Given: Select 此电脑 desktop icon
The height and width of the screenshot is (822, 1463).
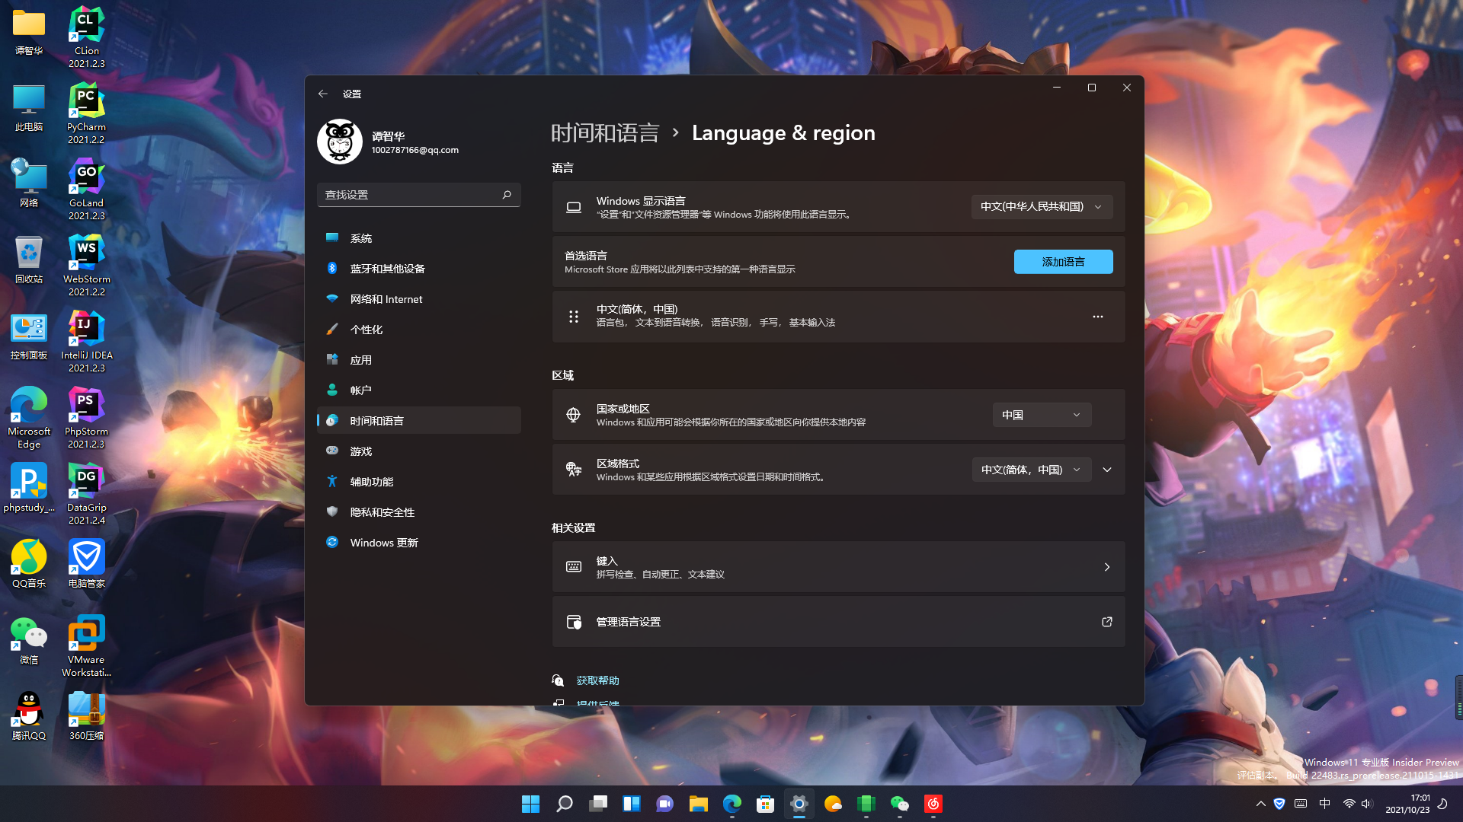Looking at the screenshot, I should 29,107.
